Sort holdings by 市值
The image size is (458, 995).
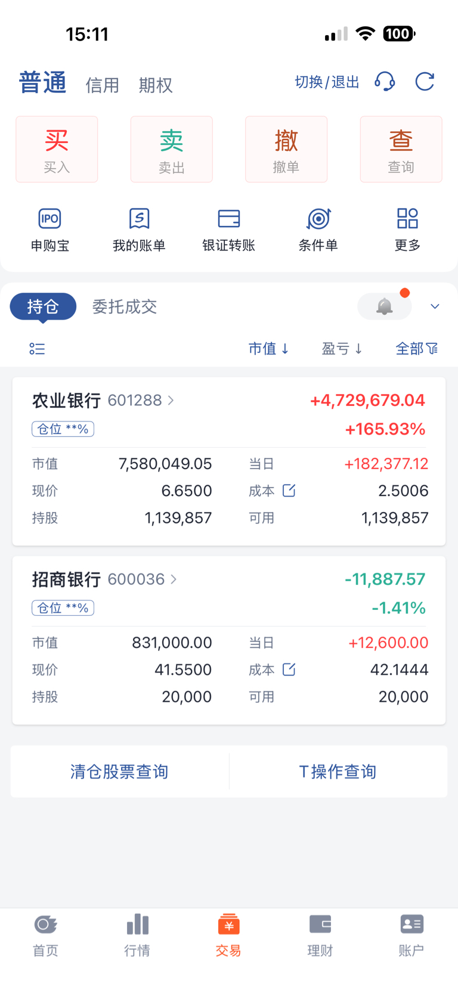pos(269,349)
